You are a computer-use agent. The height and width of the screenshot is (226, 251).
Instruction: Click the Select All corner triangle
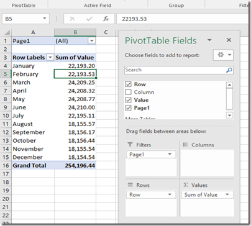tap(7, 32)
